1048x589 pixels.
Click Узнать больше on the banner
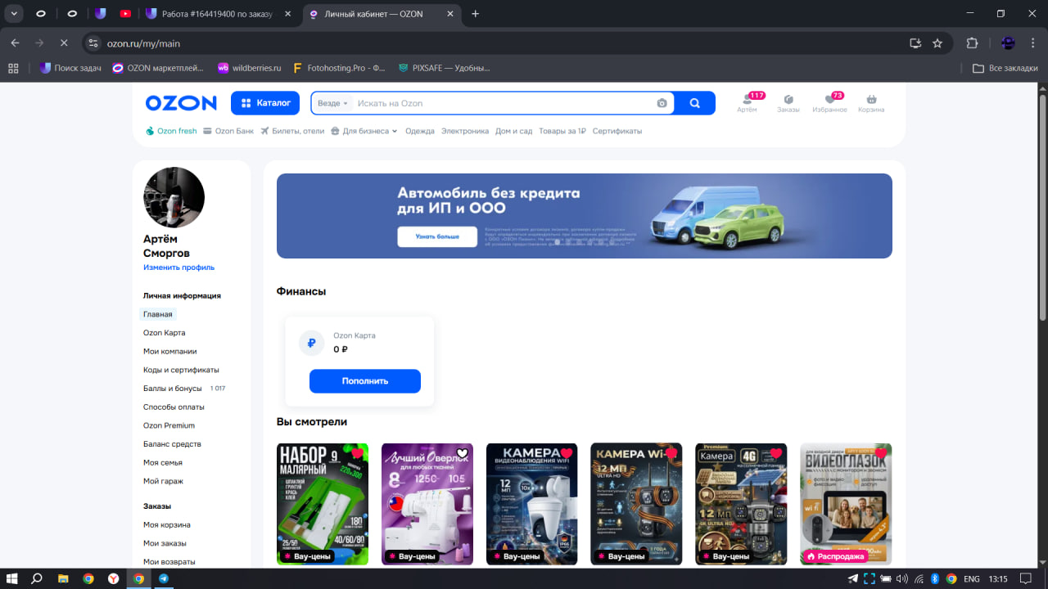point(437,236)
